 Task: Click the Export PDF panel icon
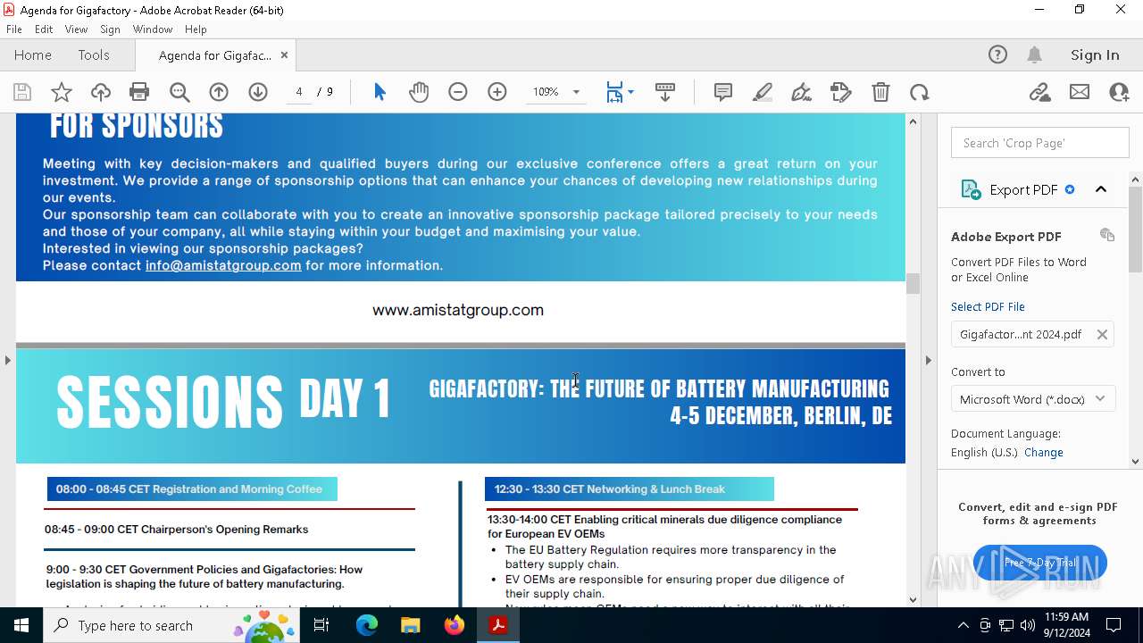(x=971, y=189)
